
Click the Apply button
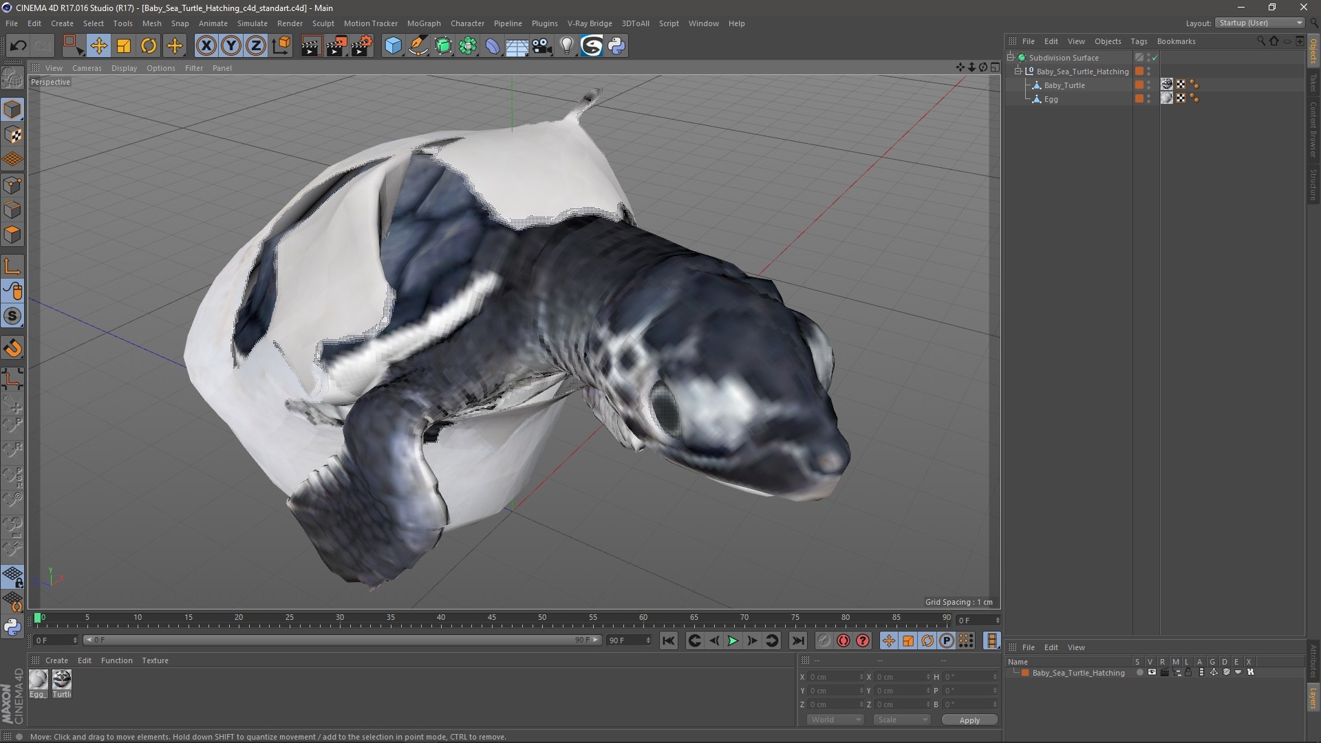point(969,720)
